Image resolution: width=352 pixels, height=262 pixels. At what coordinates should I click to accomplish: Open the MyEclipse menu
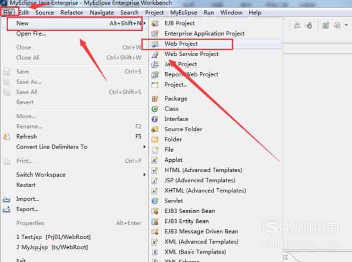coord(184,12)
